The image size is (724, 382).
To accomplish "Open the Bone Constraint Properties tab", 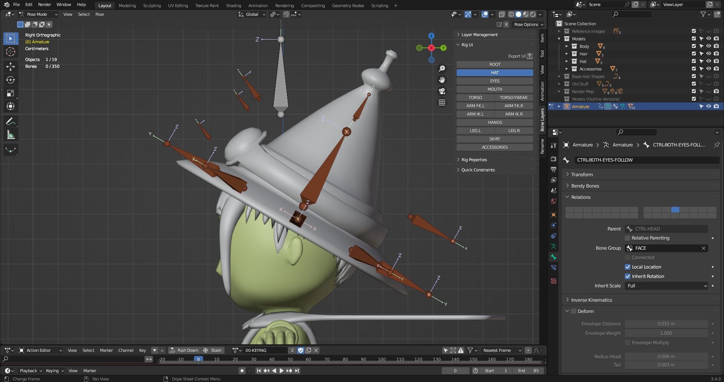I will point(553,267).
